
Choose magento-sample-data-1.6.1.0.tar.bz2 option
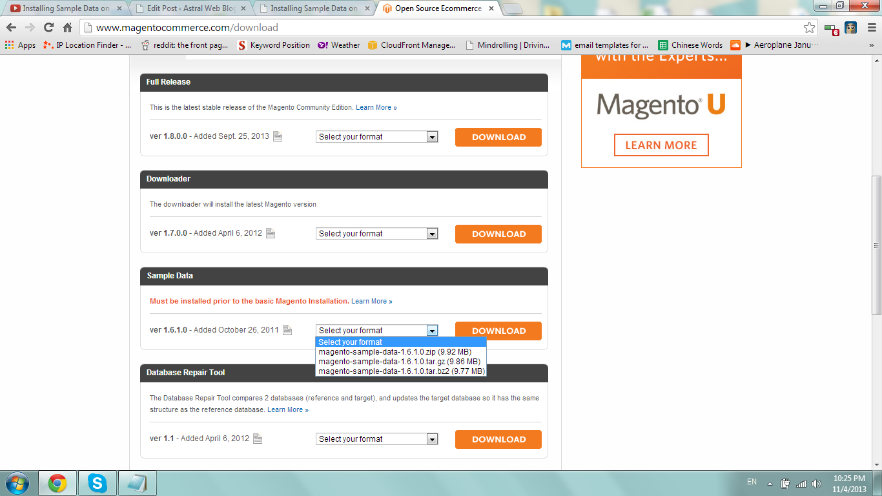(400, 371)
